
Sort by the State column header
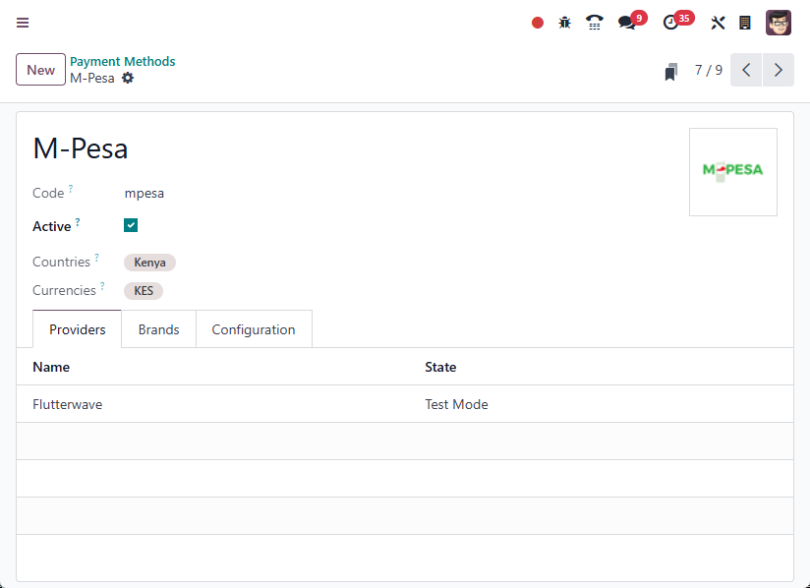[440, 367]
